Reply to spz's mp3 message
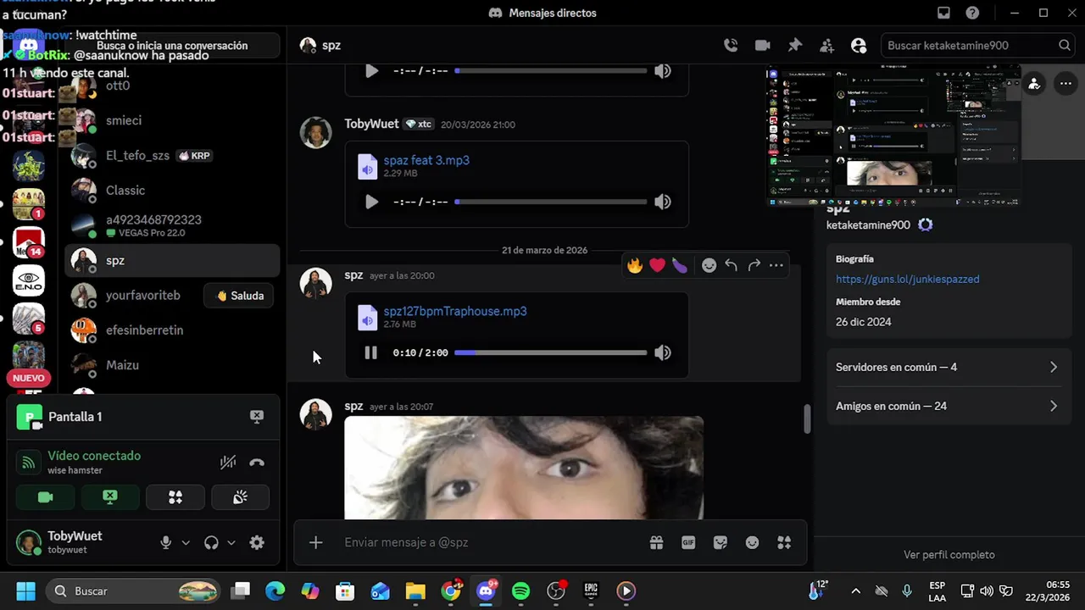The width and height of the screenshot is (1085, 610). pos(731,265)
